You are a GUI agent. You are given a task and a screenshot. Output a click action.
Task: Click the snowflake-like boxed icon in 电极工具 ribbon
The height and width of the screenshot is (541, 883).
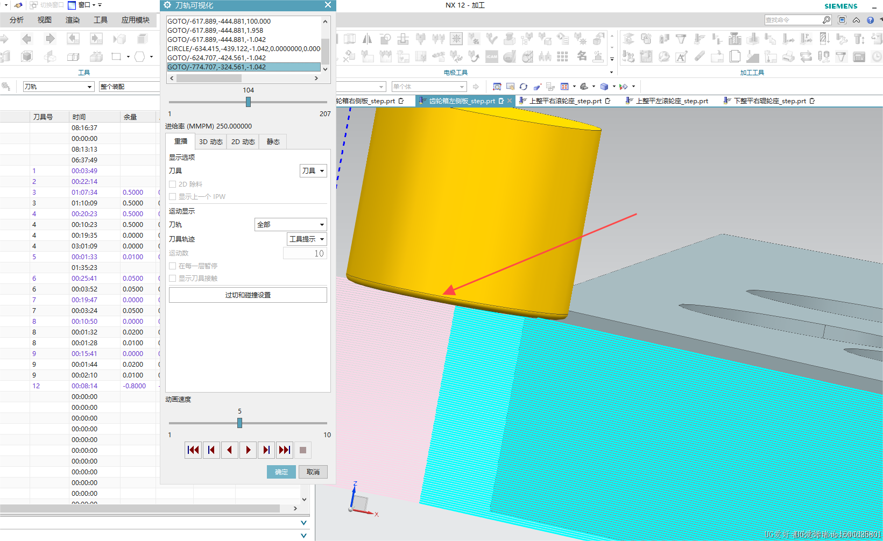(x=456, y=39)
